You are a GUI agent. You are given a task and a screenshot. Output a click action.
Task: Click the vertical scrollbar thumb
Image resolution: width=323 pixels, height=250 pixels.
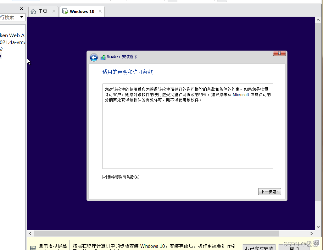click(318, 112)
